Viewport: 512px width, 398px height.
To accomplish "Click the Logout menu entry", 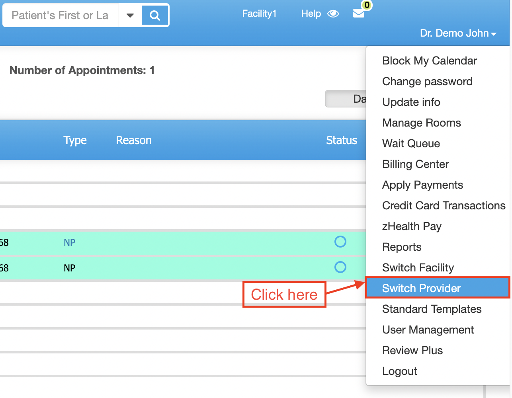I will 399,371.
